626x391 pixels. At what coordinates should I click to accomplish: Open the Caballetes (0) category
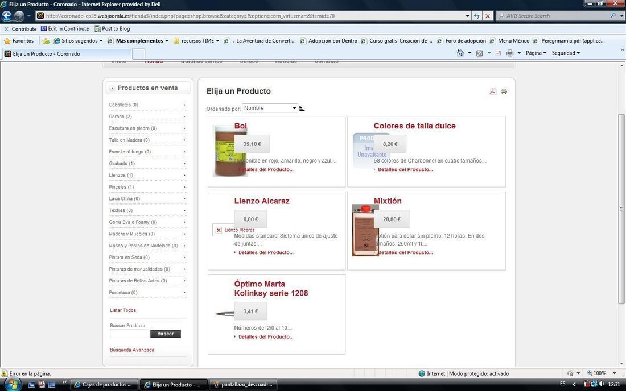coord(147,105)
